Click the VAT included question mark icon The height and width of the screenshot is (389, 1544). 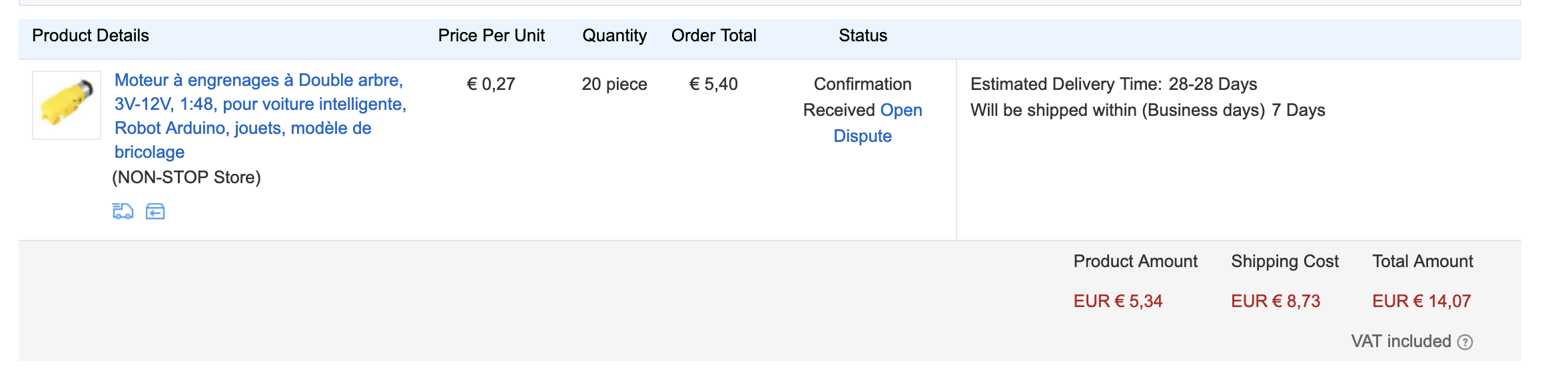click(x=1465, y=342)
